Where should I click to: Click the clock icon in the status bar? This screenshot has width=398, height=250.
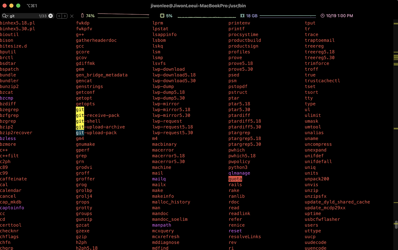coord(322,16)
